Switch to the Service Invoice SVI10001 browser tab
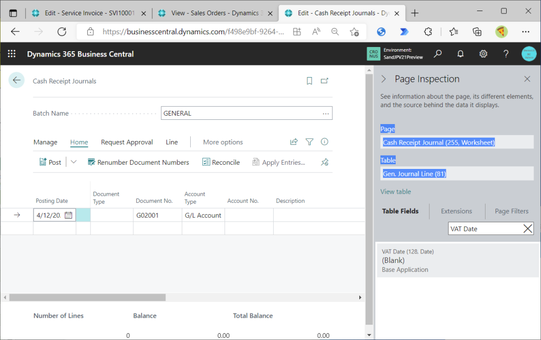This screenshot has width=541, height=340. click(x=89, y=13)
